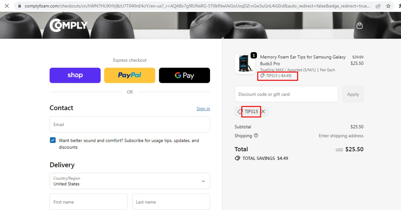
Task: Click the product title Memory Foam Ear Tips
Action: click(x=303, y=60)
